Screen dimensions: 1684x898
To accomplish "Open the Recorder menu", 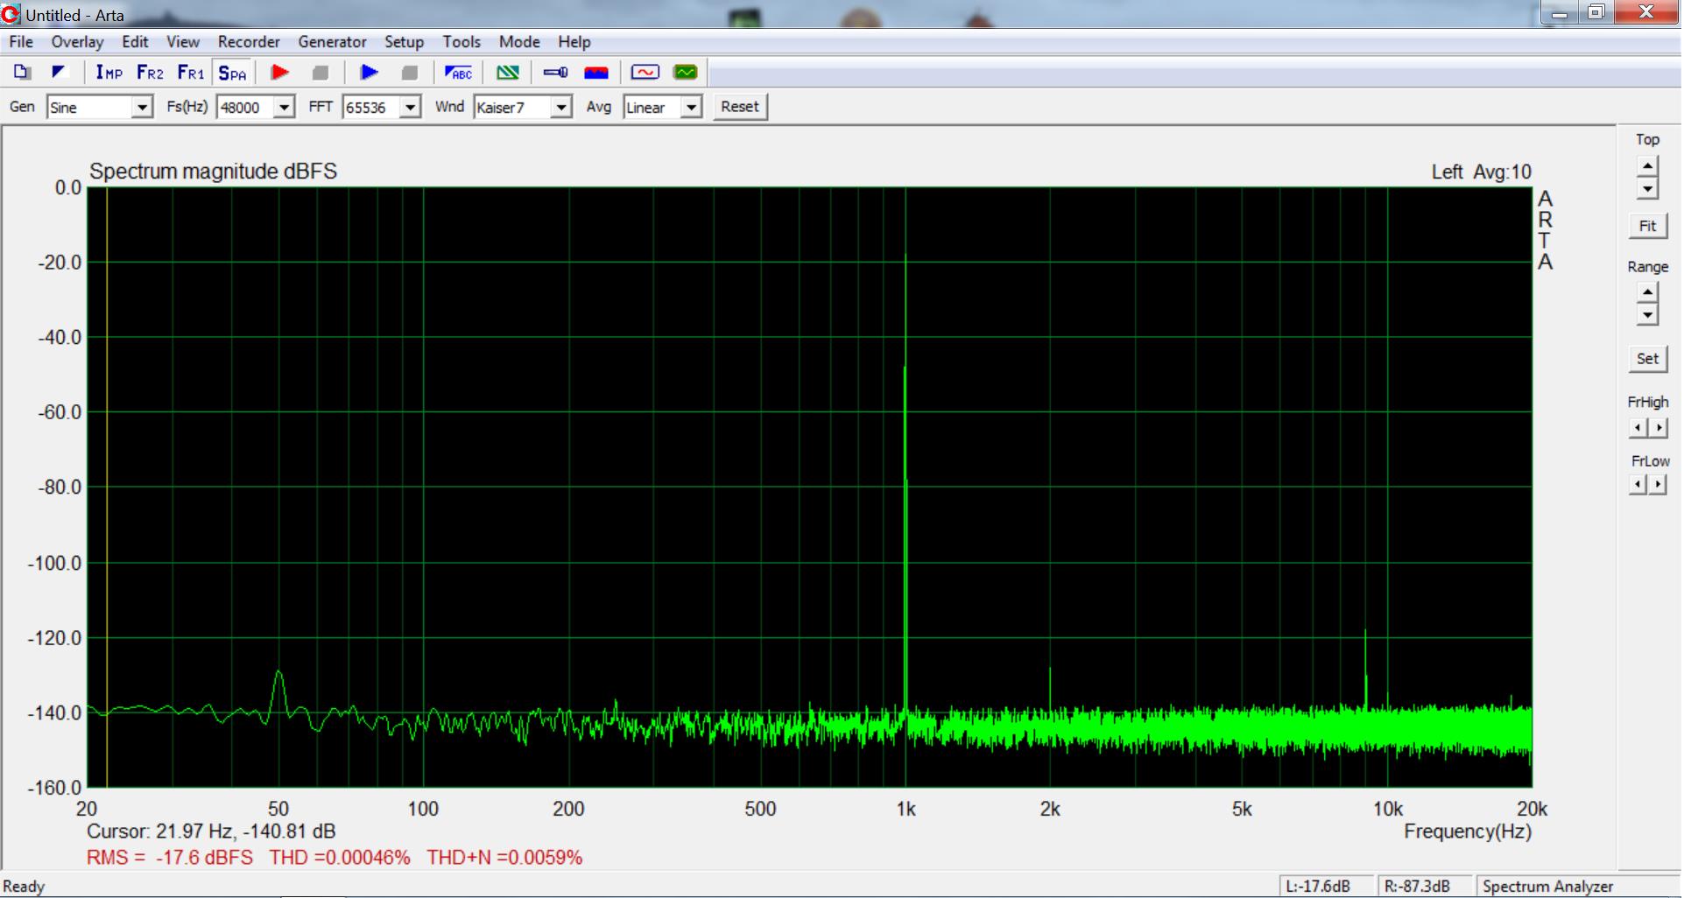I will pos(249,42).
